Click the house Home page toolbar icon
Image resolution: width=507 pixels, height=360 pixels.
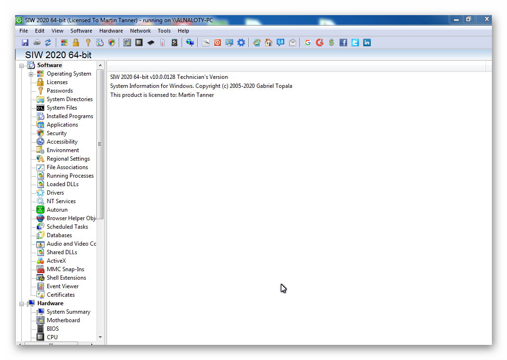(x=268, y=43)
